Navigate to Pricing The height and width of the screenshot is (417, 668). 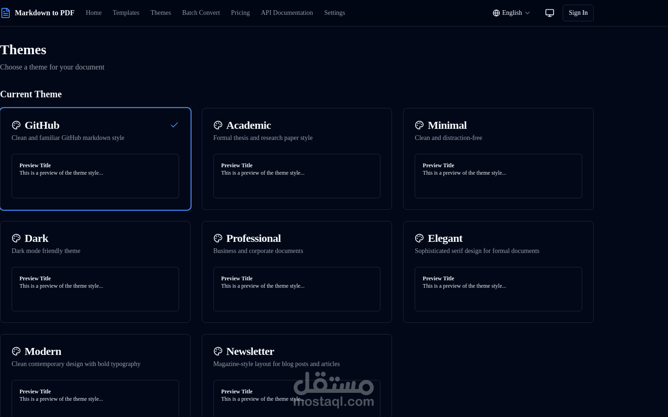pyautogui.click(x=240, y=13)
